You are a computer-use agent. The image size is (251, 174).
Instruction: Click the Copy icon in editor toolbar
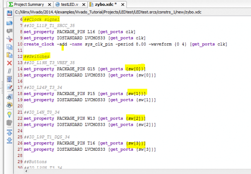pos(10,46)
